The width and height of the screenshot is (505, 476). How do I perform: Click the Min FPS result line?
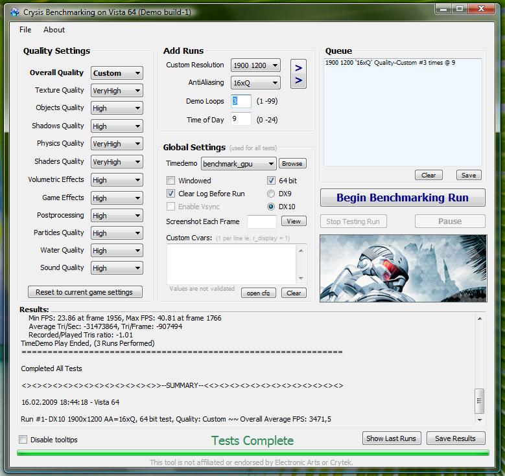pyautogui.click(x=125, y=318)
